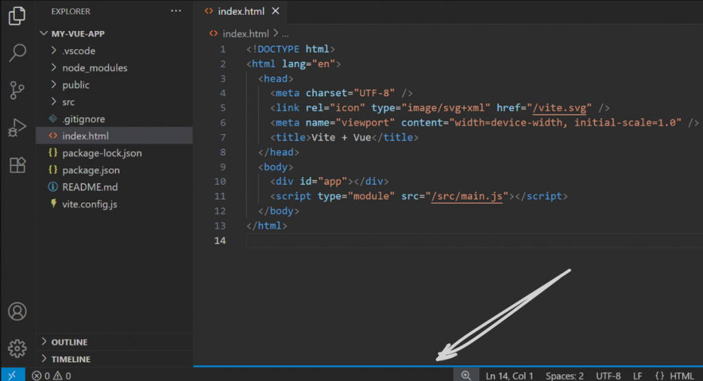Click Ln 14, Col 1 in status bar
The height and width of the screenshot is (381, 703).
click(509, 376)
